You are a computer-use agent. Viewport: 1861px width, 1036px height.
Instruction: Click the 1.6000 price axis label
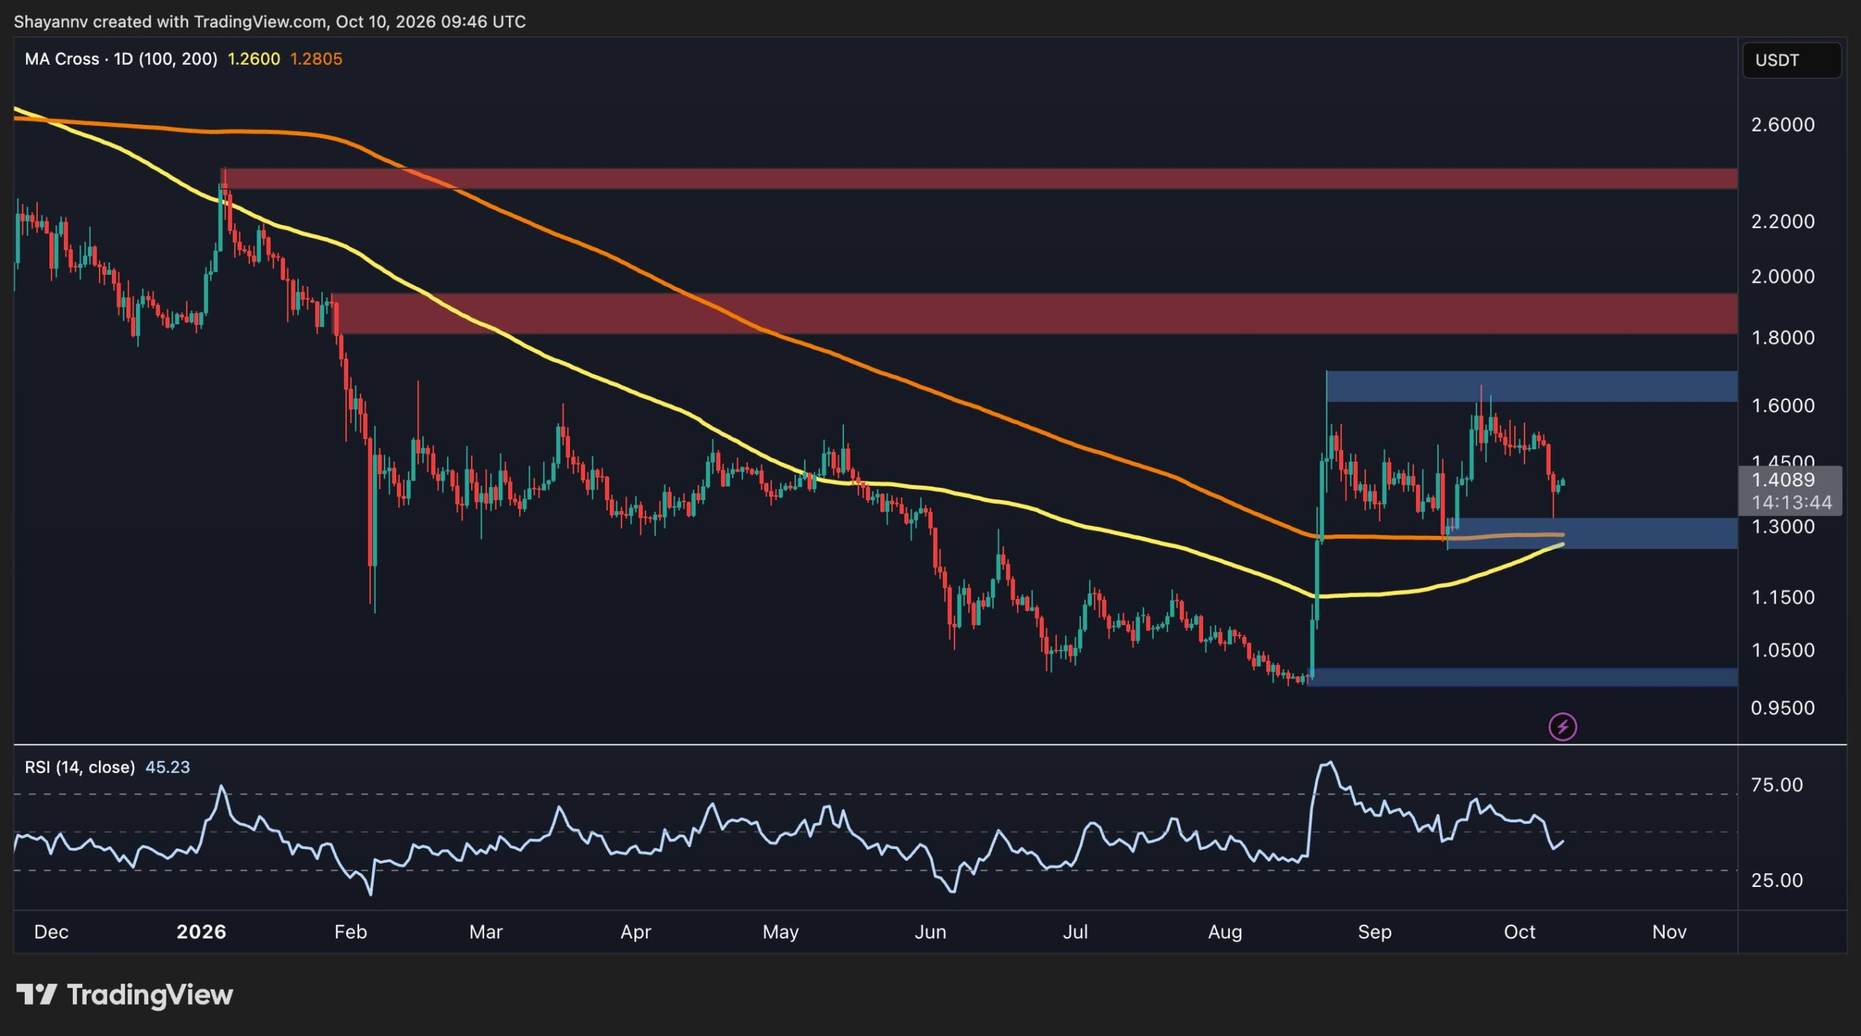click(1782, 405)
